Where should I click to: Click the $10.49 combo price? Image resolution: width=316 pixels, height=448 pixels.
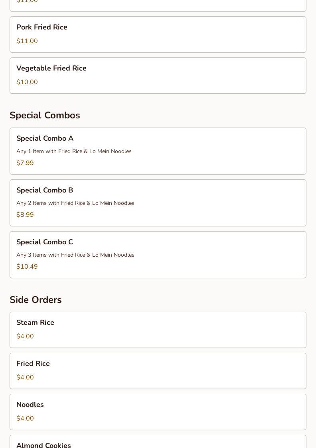tap(27, 267)
